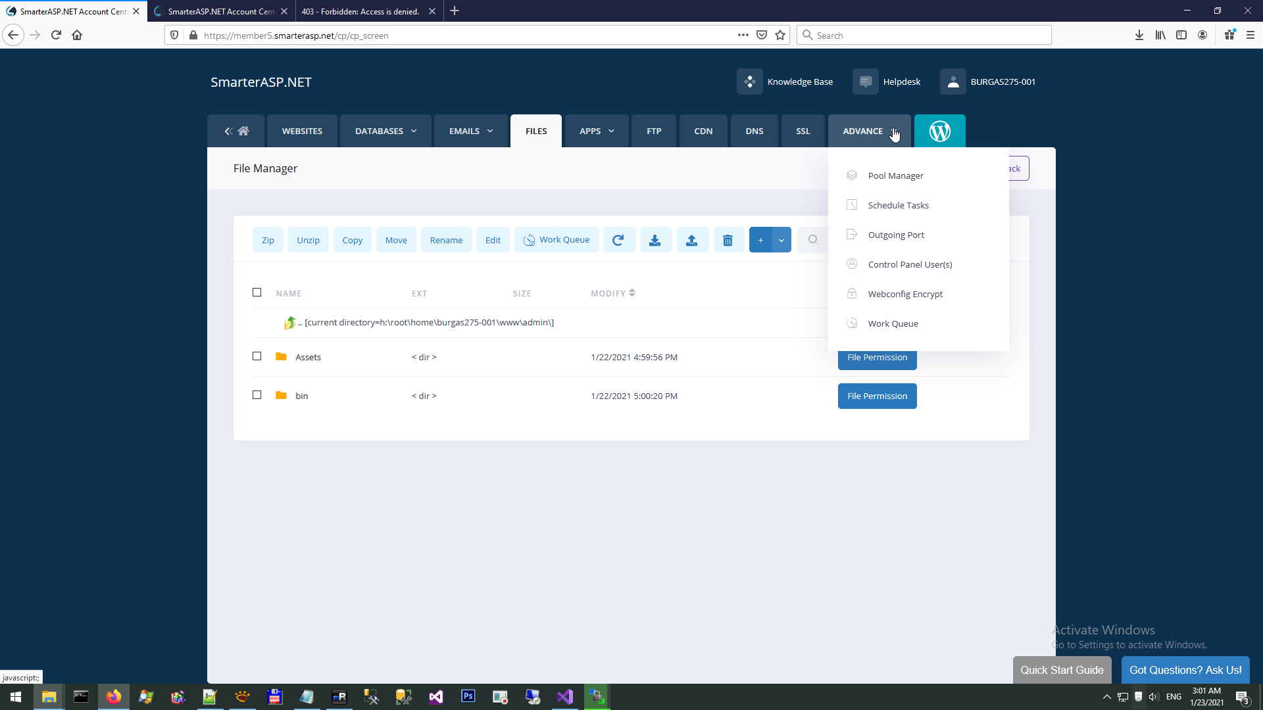Image resolution: width=1263 pixels, height=710 pixels.
Task: Click the Zip button
Action: click(x=268, y=240)
